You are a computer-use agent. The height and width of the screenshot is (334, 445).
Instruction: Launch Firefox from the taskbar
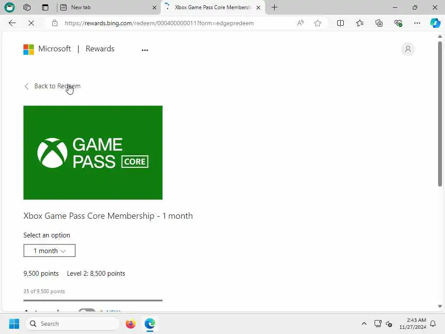[130, 324]
